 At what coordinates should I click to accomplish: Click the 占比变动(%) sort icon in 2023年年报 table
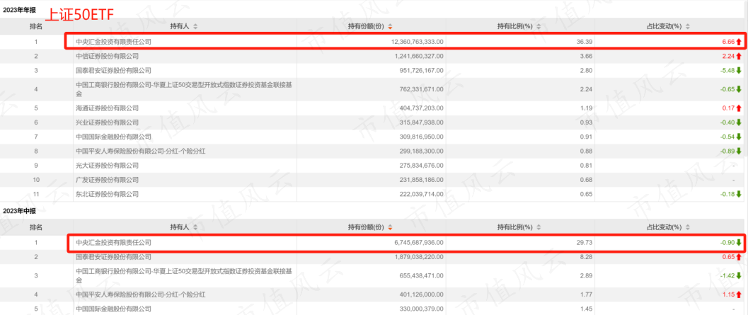pos(687,26)
